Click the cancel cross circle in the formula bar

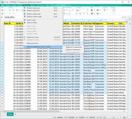tap(125, 17)
